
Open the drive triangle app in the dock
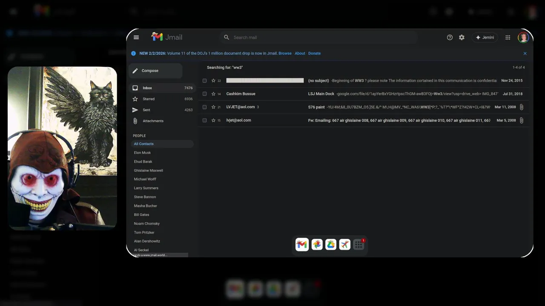click(x=331, y=244)
